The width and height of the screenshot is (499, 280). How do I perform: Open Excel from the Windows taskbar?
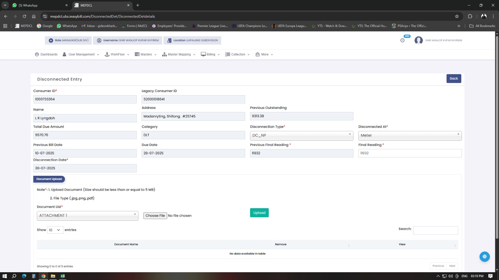pyautogui.click(x=63, y=276)
